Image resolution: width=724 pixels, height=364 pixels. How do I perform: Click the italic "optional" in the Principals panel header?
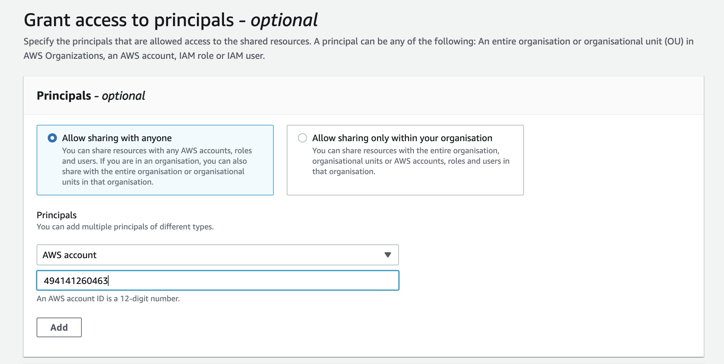pos(123,96)
